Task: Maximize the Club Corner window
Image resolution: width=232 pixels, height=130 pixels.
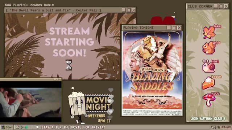Action: 221,6
